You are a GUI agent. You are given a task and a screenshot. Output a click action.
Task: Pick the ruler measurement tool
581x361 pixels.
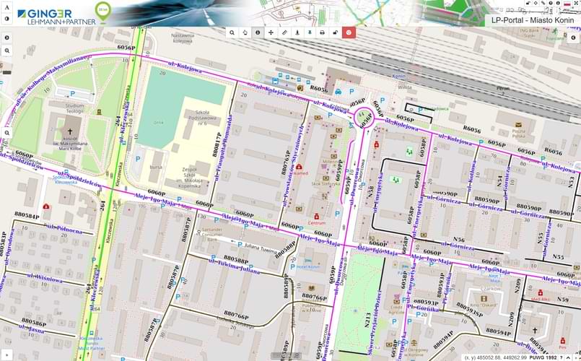pyautogui.click(x=284, y=32)
